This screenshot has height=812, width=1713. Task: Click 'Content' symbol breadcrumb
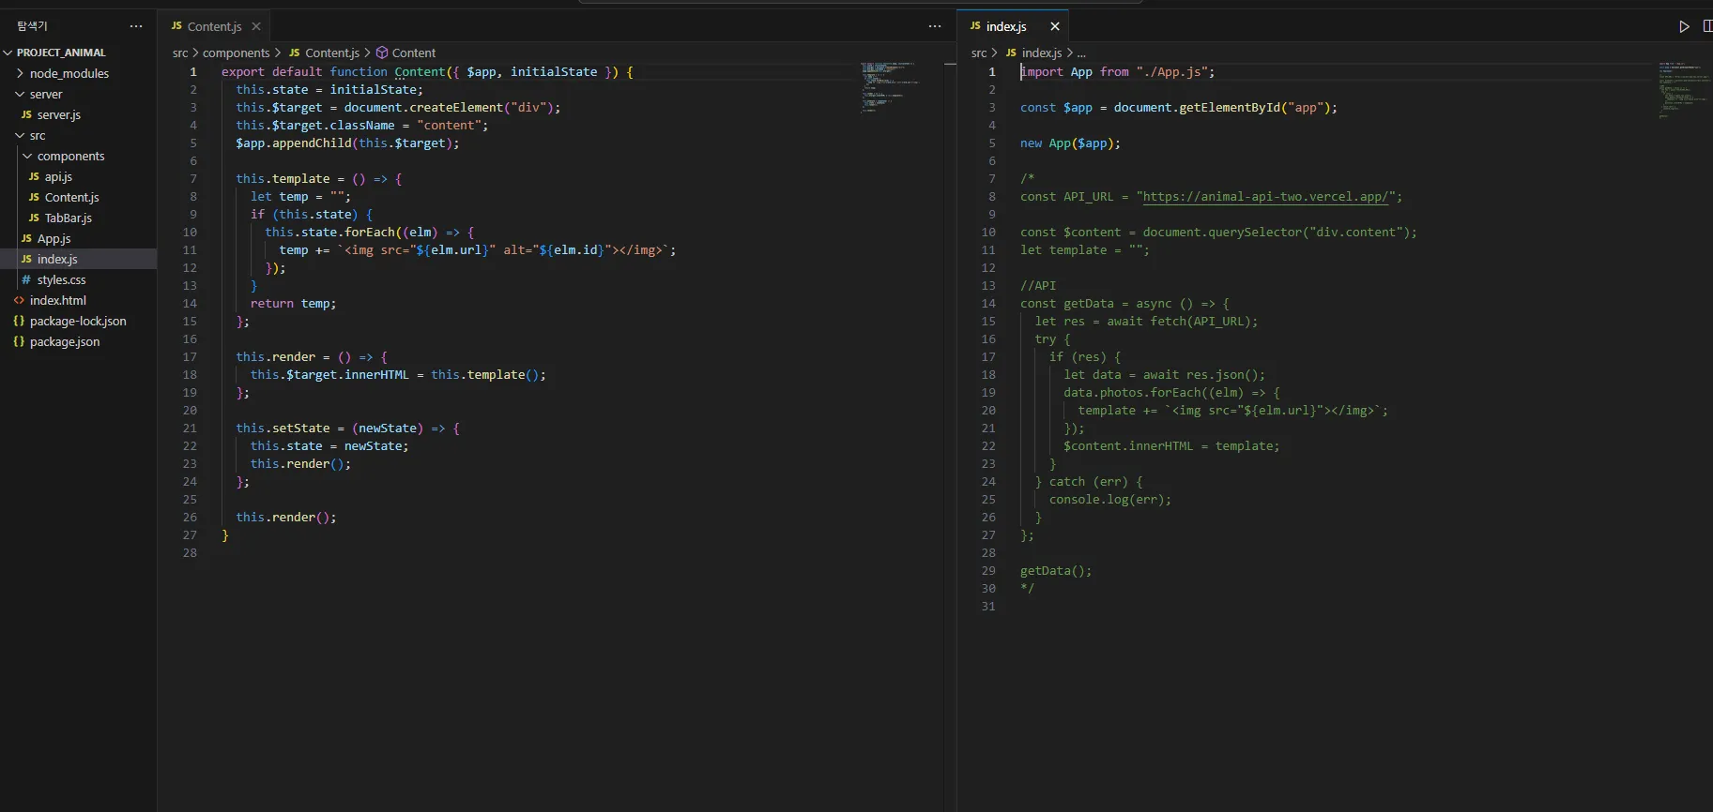414,53
